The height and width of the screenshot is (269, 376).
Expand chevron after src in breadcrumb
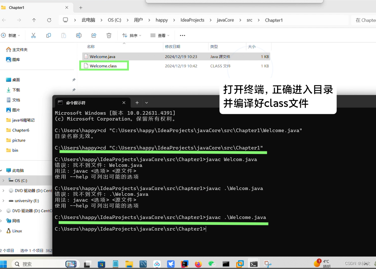(258, 20)
